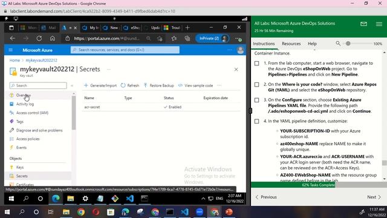The width and height of the screenshot is (387, 218).
Task: Open File Explorer in VM taskbar
Action: pyautogui.click(x=71, y=199)
